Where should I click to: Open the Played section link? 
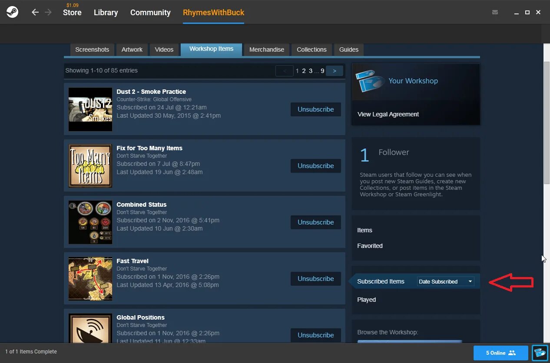pos(367,300)
